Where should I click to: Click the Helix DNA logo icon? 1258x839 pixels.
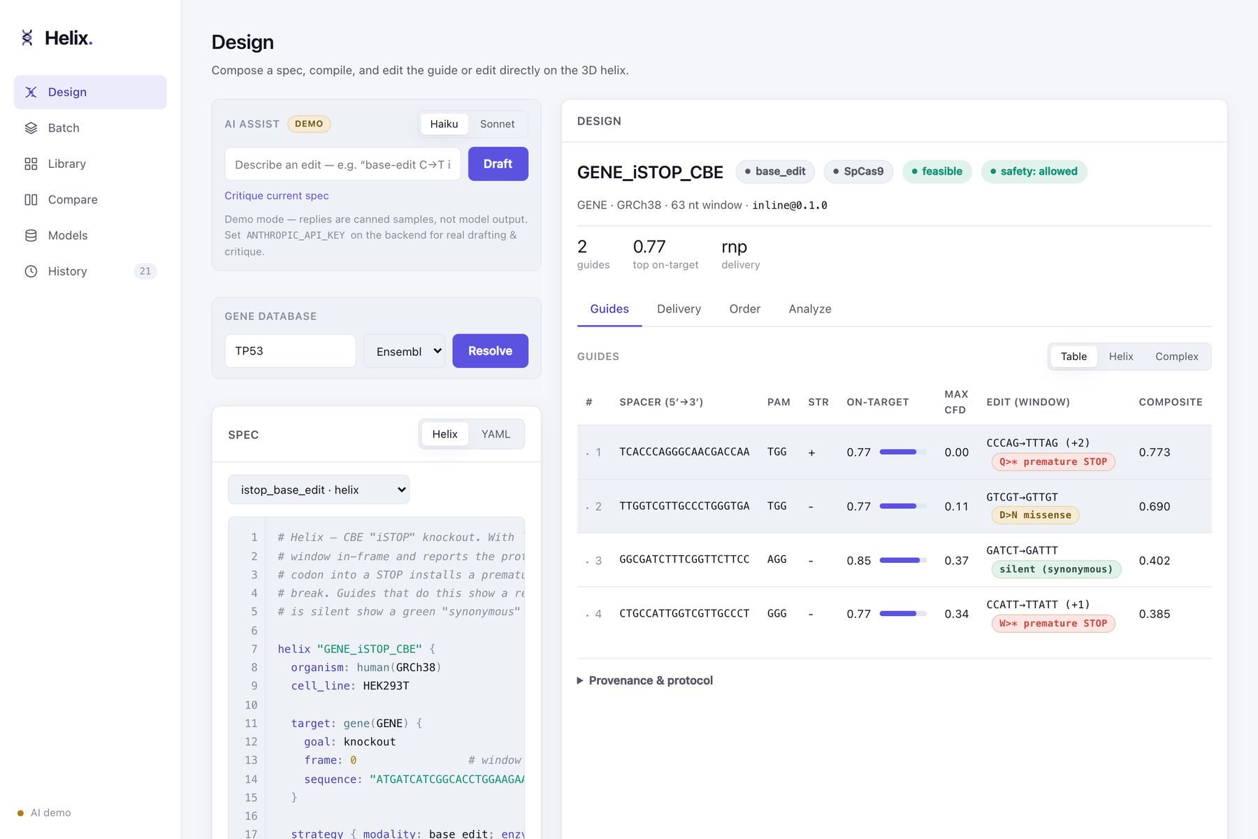coord(27,38)
